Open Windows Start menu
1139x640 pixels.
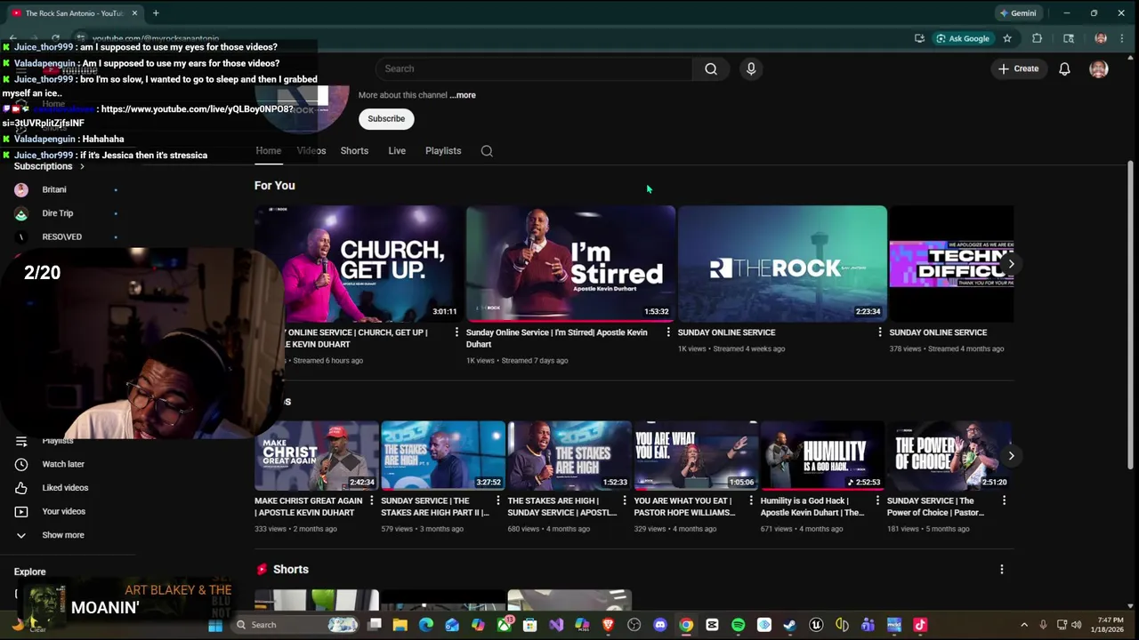(x=215, y=625)
